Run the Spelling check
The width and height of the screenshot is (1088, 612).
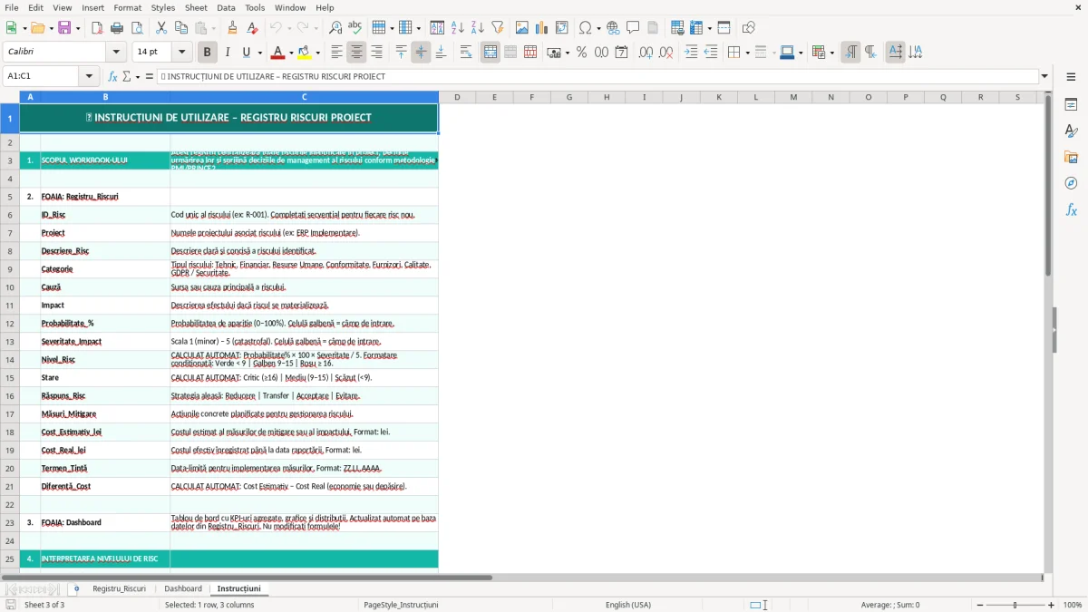coord(355,28)
